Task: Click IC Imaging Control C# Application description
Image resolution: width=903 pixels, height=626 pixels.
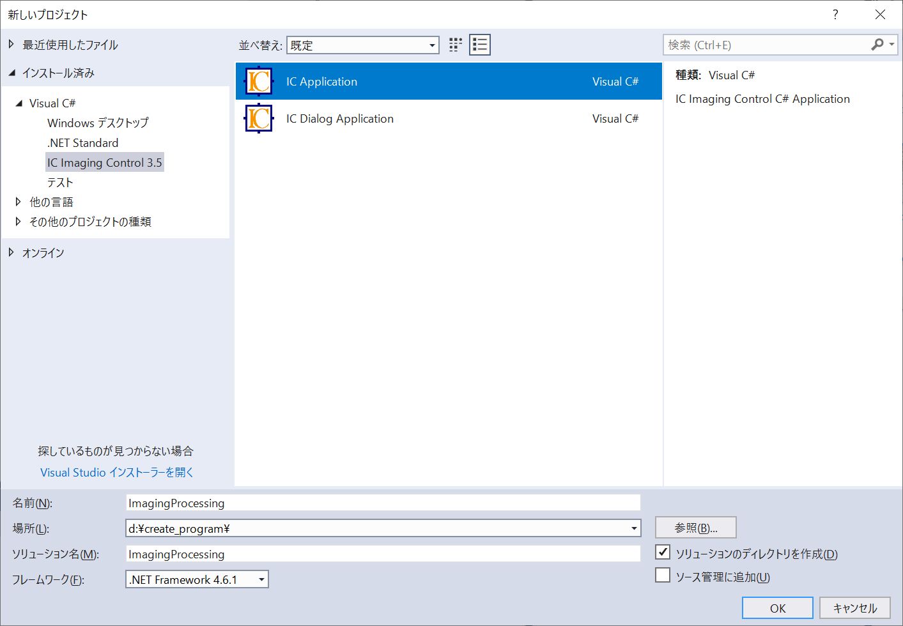Action: click(762, 99)
